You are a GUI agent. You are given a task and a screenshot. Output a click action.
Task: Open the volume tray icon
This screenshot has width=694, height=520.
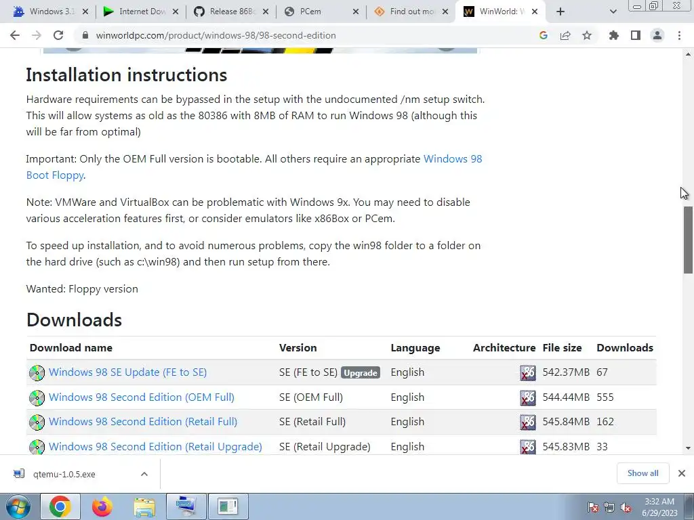626,507
